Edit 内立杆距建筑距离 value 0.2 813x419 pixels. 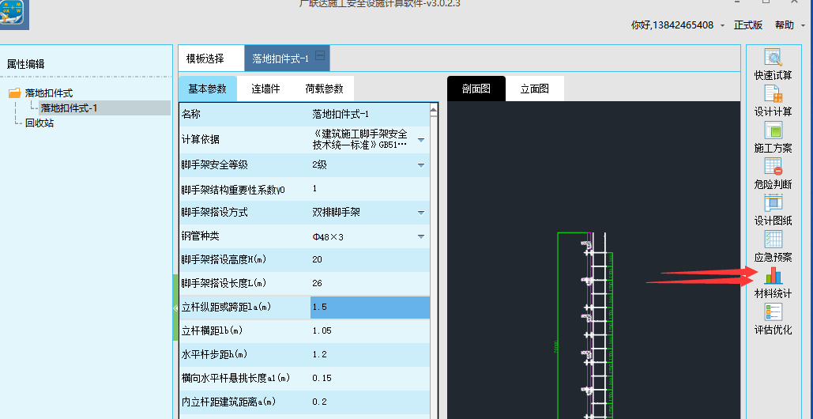click(370, 402)
